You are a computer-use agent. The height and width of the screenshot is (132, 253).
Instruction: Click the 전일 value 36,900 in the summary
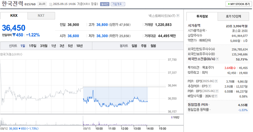[73, 25]
